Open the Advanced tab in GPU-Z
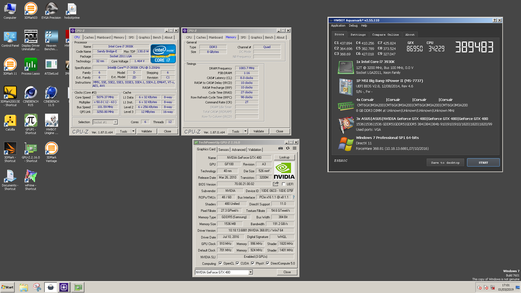The image size is (521, 293). point(239,149)
